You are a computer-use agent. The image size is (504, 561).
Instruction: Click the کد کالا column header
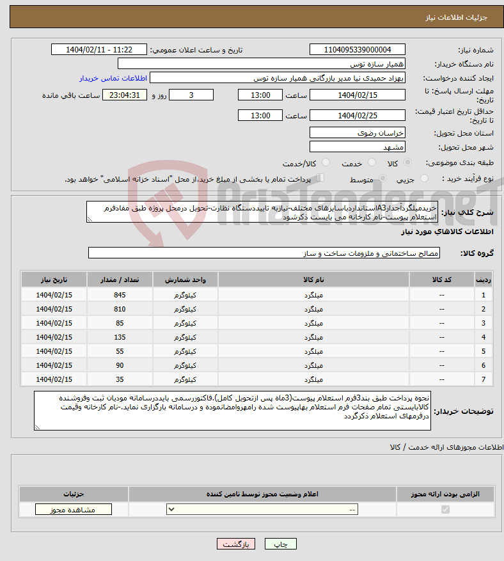(442, 280)
